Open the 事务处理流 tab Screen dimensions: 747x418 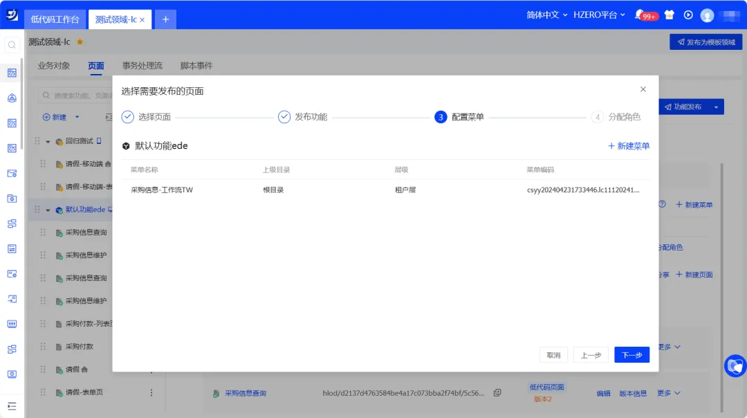point(142,66)
